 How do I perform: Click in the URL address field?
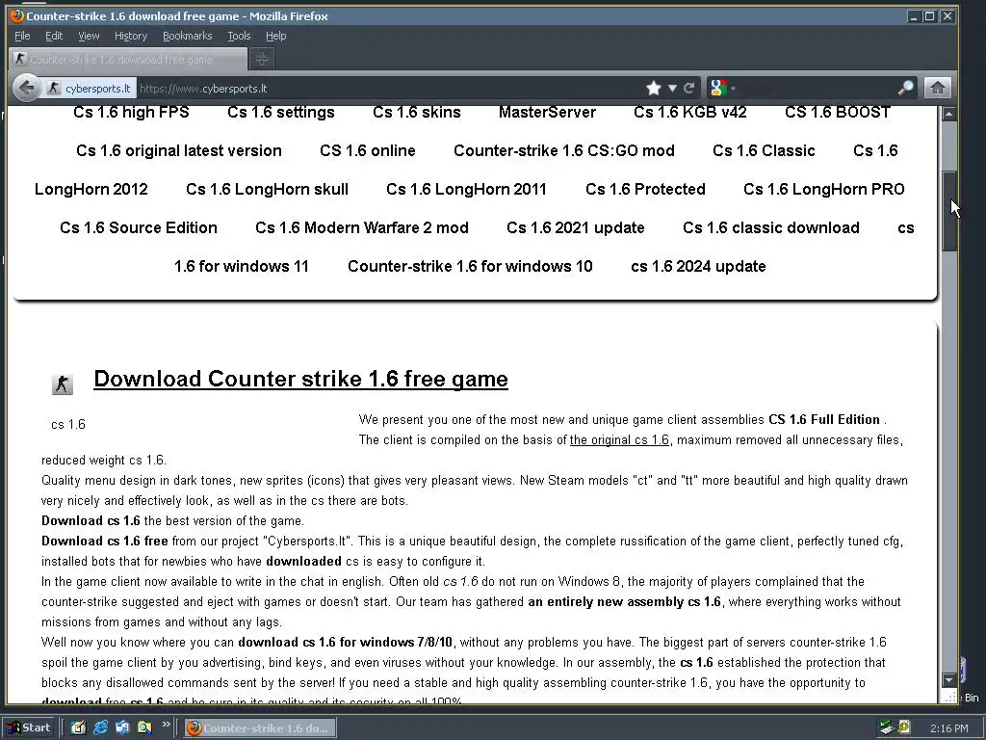coord(390,89)
